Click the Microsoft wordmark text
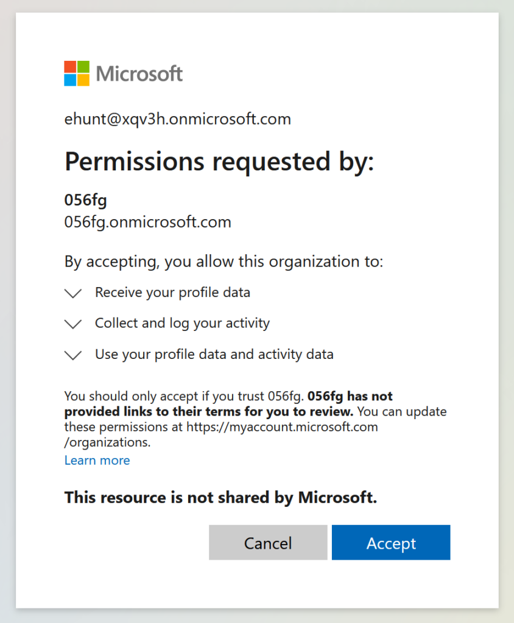 (139, 74)
